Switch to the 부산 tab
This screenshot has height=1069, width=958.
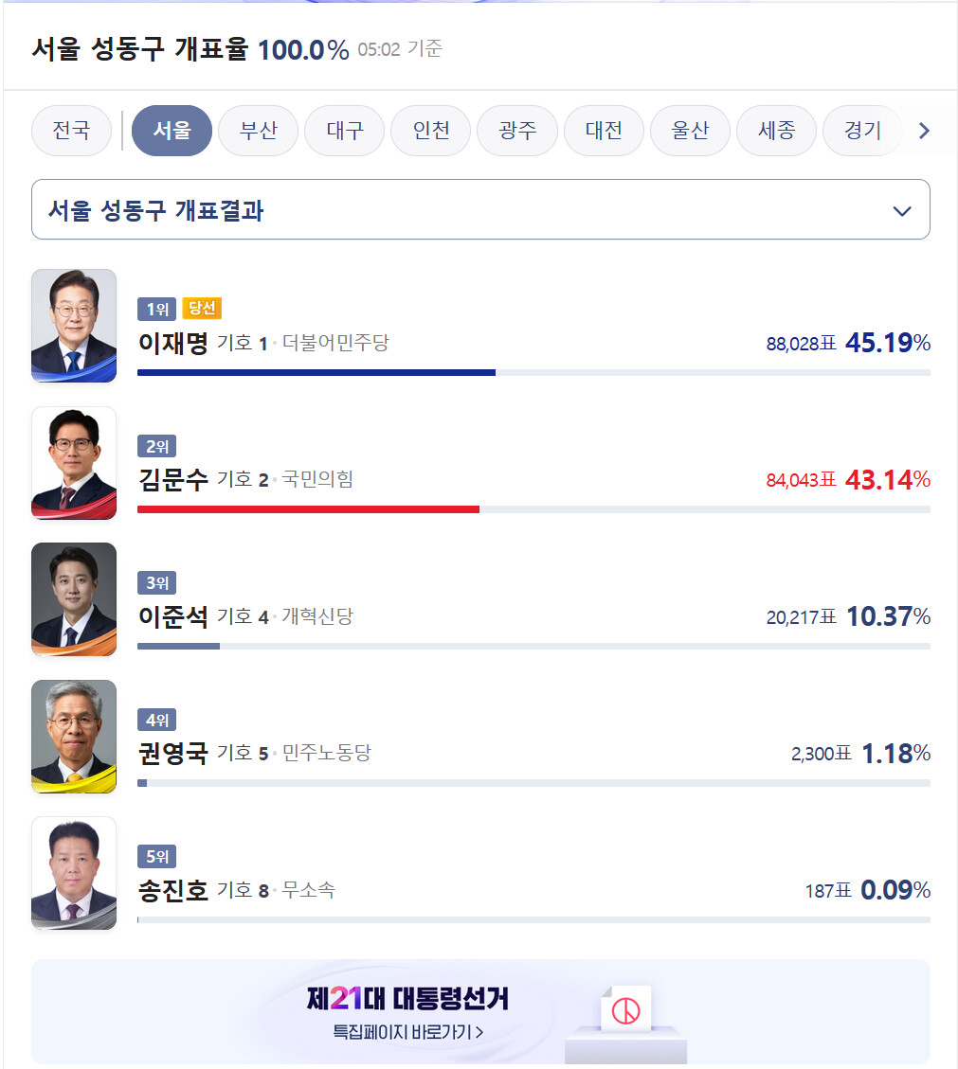click(x=258, y=131)
